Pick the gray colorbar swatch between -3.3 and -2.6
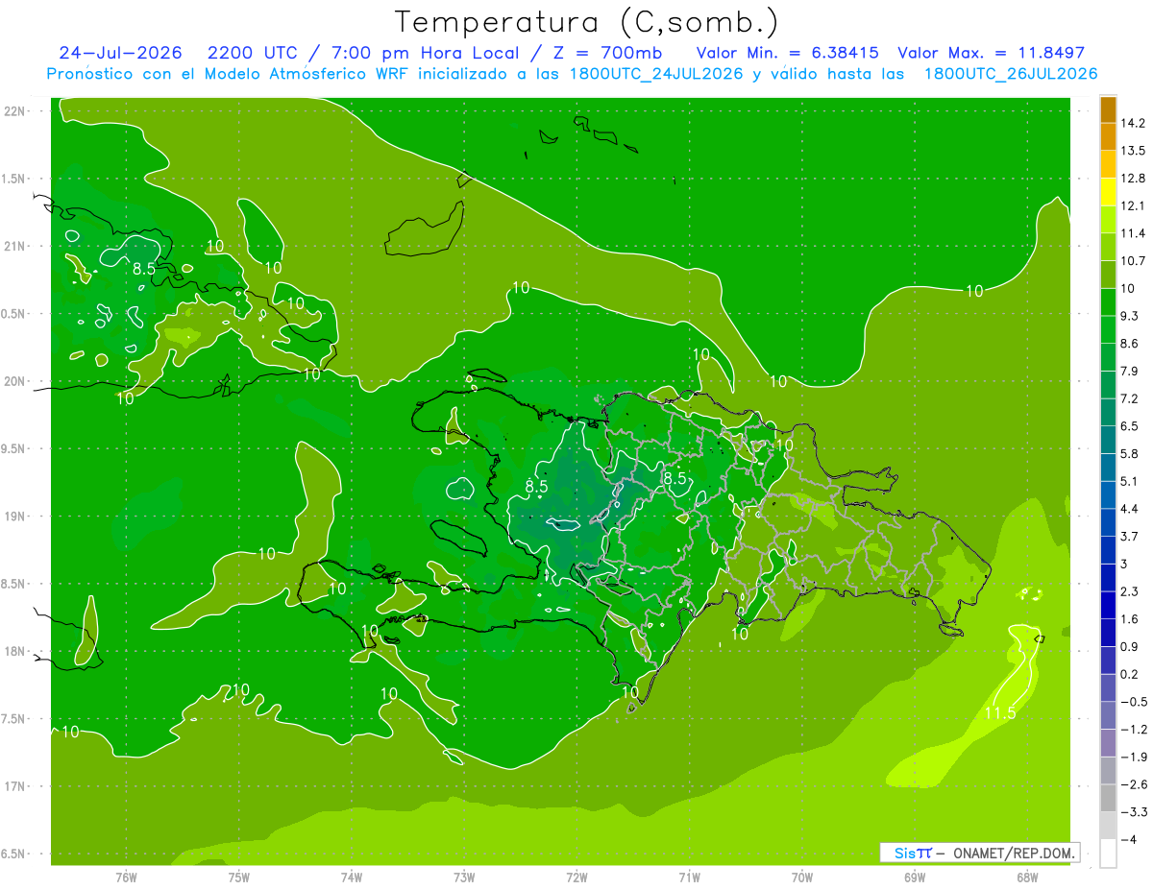This screenshot has width=1153, height=890. click(1108, 799)
